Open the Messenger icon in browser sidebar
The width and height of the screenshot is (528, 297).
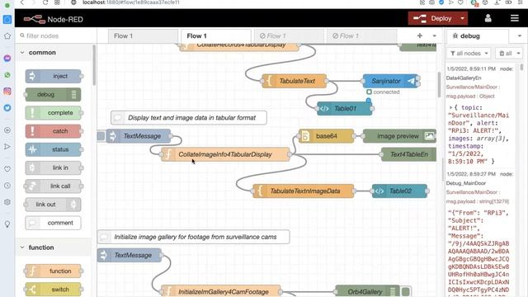tap(7, 59)
